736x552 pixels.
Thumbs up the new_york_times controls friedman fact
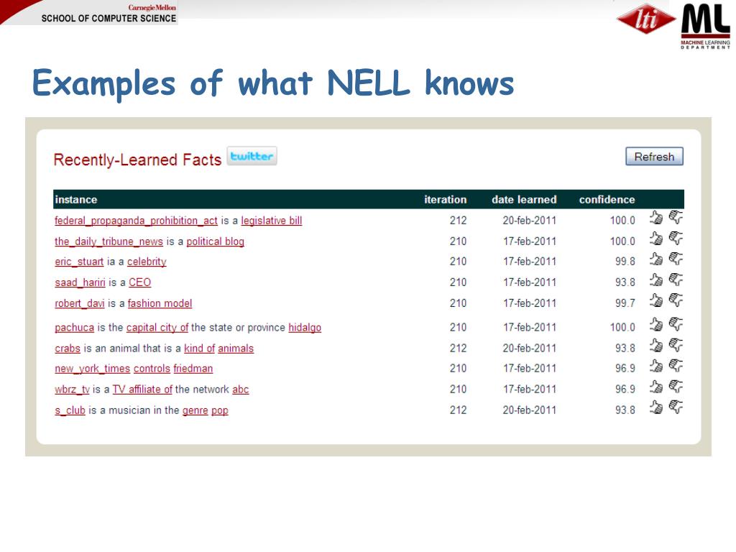click(656, 366)
